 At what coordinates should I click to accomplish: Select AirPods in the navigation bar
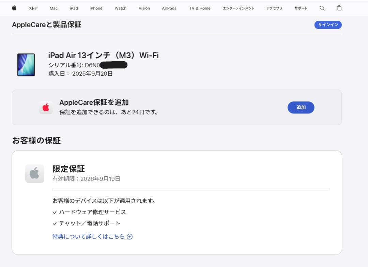[x=169, y=8]
